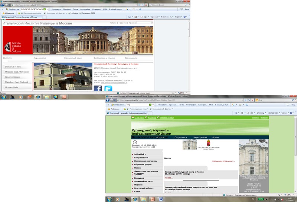297x222 pixels.
Task: Select Итальянский Институт Культуры browser tab
Action: pyautogui.click(x=20, y=17)
